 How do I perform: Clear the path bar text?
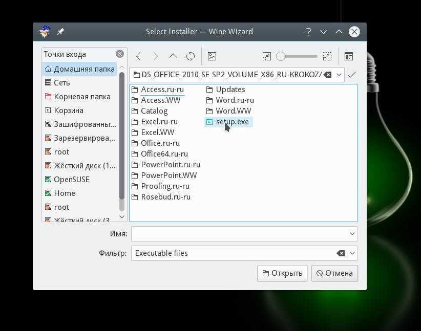(328, 75)
